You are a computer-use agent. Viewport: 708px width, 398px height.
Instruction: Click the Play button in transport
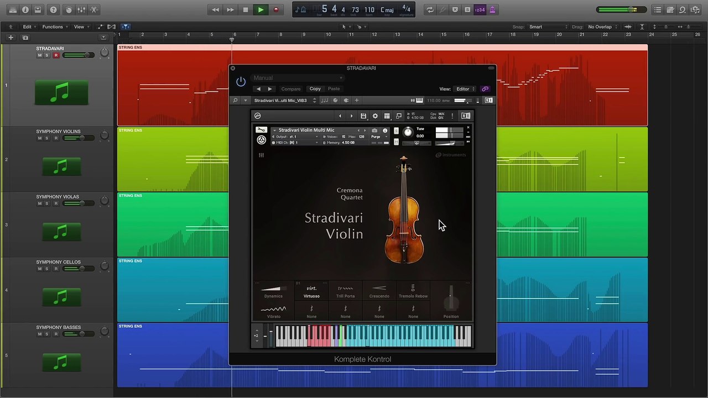click(x=261, y=9)
